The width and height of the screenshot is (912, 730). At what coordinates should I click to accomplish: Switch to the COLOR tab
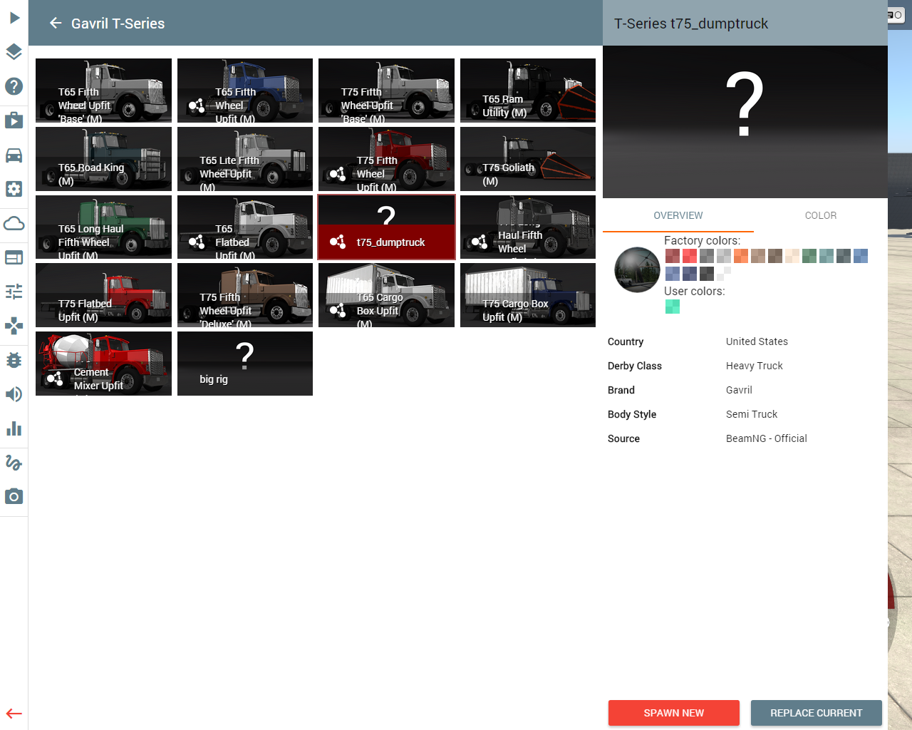[x=821, y=215]
